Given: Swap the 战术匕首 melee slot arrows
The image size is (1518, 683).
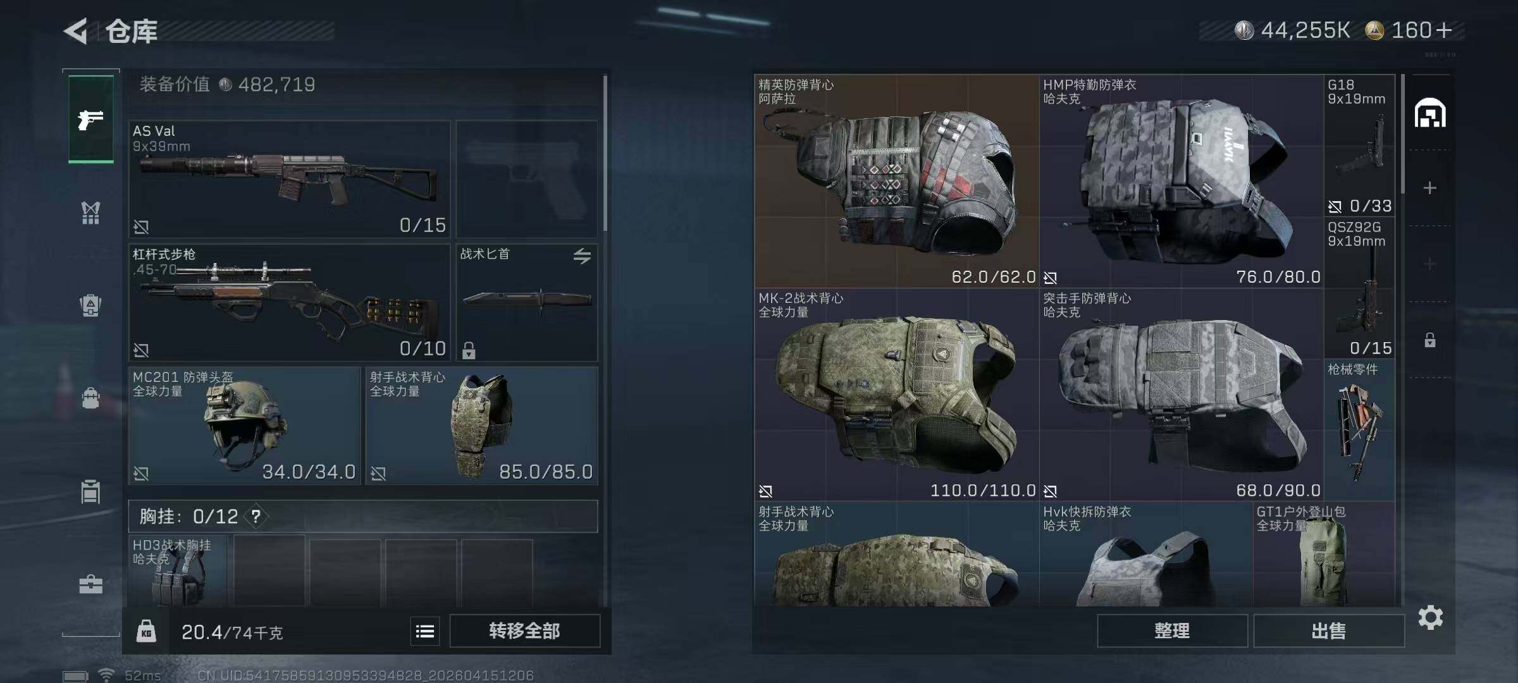Looking at the screenshot, I should [582, 255].
